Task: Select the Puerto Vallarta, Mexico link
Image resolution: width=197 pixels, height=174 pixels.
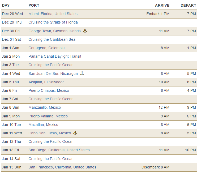Action: pos(48,116)
